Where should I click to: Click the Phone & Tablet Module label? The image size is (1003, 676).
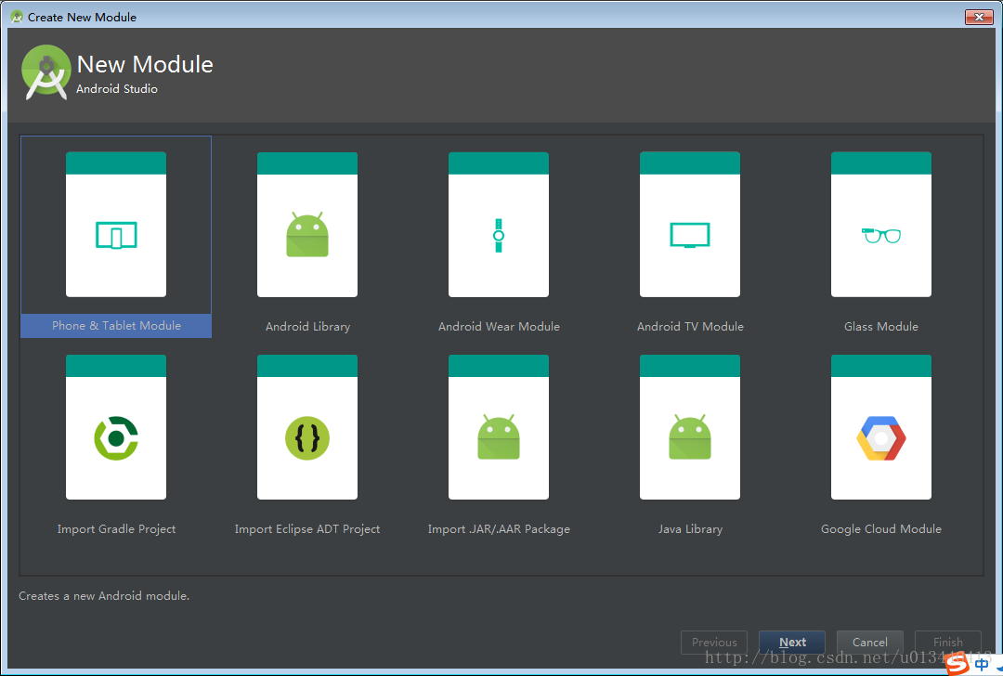116,326
